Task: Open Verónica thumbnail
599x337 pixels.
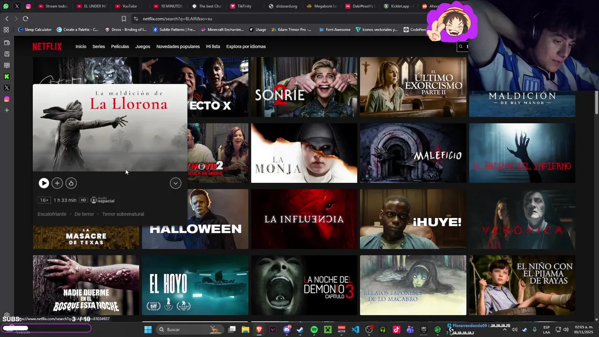Action: coord(522,219)
